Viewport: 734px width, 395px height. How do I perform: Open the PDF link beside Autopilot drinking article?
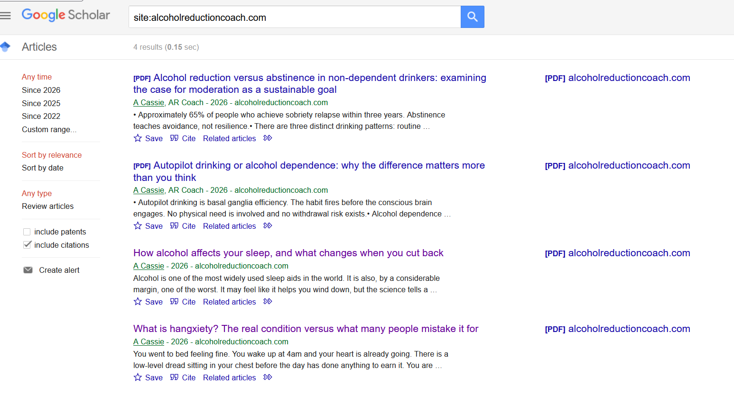(x=617, y=165)
